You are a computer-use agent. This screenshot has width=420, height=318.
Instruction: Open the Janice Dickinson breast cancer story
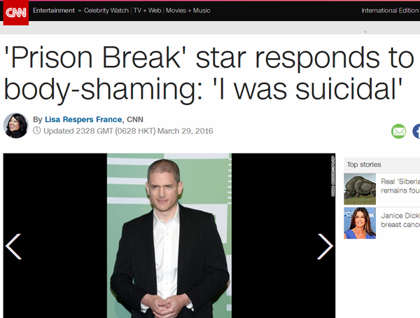click(400, 220)
